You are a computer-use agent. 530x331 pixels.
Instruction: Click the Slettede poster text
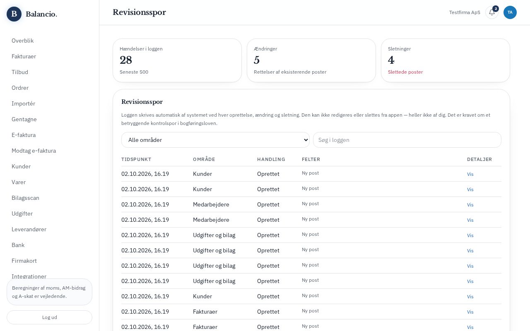click(405, 72)
